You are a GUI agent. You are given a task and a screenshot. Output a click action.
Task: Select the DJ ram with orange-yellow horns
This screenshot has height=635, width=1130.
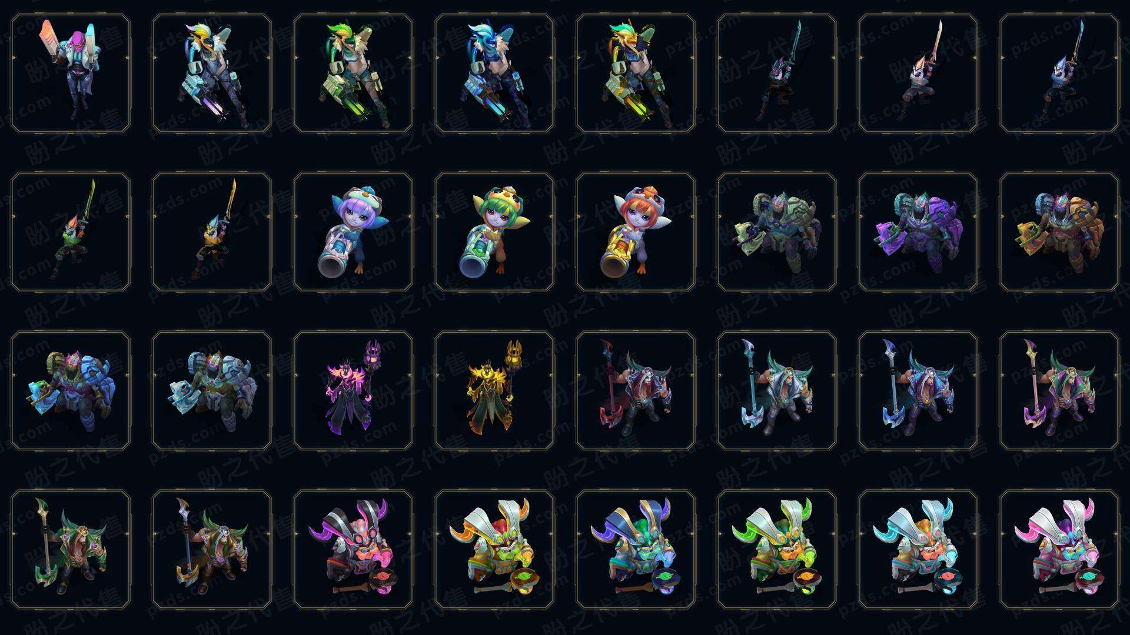pyautogui.click(x=494, y=549)
